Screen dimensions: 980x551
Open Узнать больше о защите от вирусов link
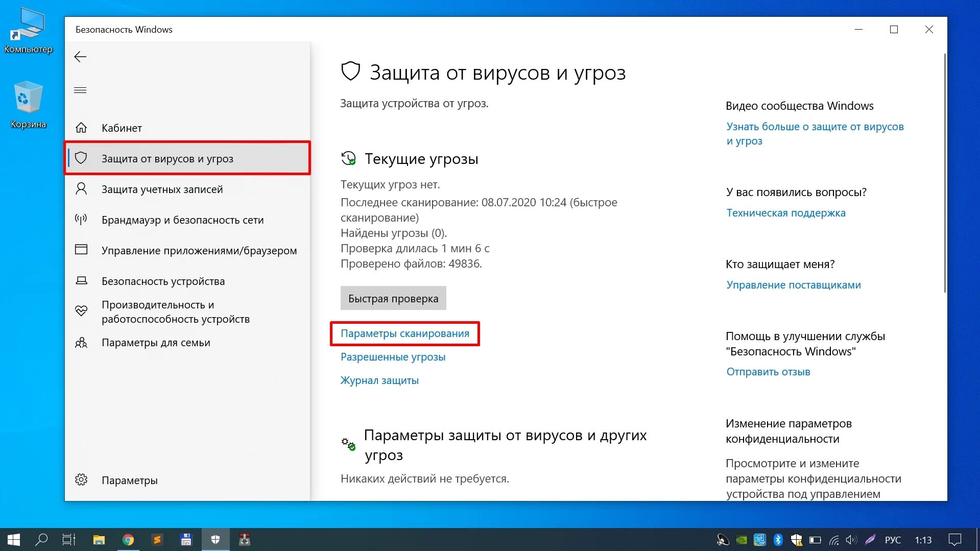pyautogui.click(x=815, y=134)
